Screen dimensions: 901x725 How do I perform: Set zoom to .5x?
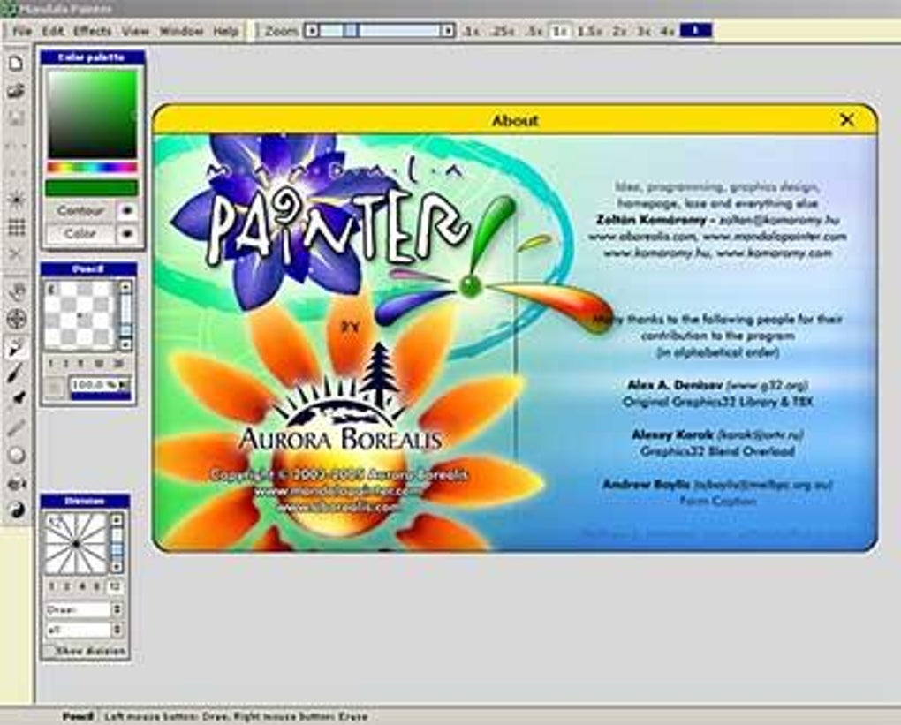point(534,31)
